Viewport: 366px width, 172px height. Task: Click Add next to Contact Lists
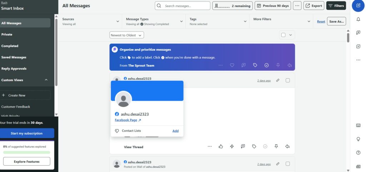coord(175,131)
